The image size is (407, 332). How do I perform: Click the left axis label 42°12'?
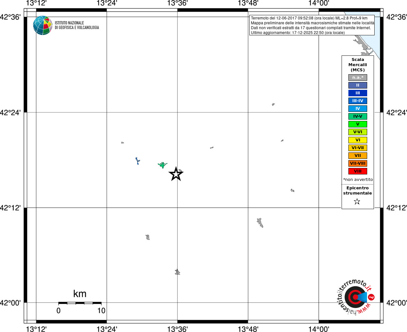coord(10,207)
